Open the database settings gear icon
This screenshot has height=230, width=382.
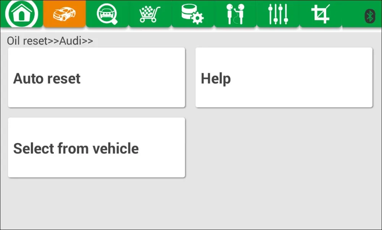pyautogui.click(x=193, y=14)
